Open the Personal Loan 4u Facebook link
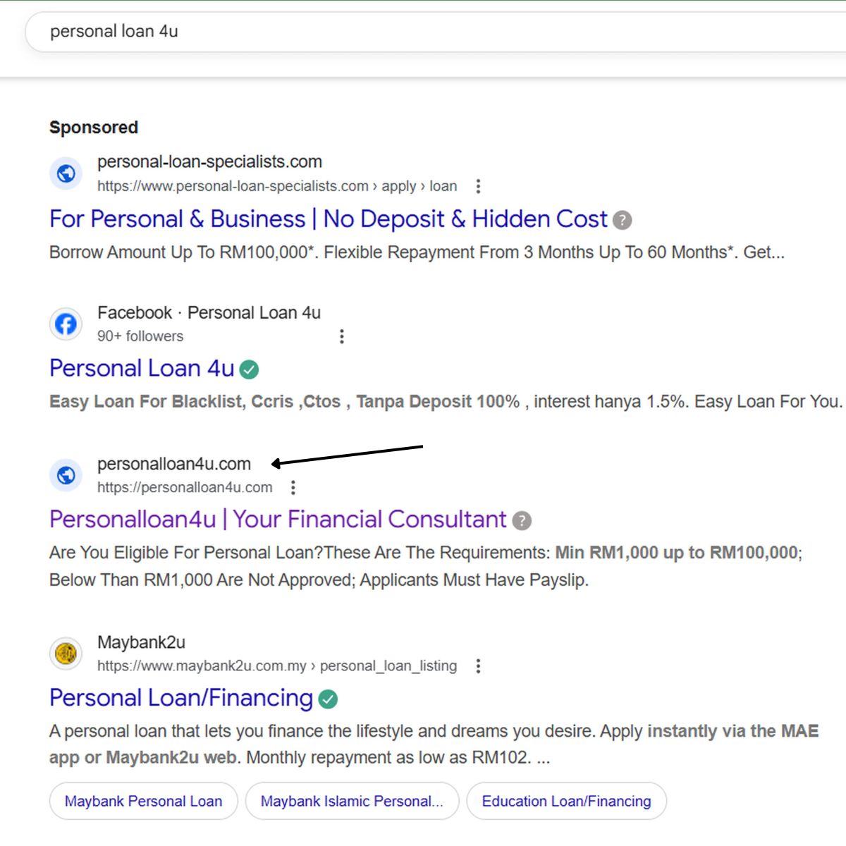This screenshot has width=846, height=846. click(x=142, y=369)
